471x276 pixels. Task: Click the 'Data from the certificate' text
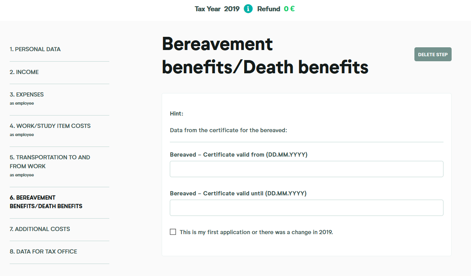coord(228,130)
